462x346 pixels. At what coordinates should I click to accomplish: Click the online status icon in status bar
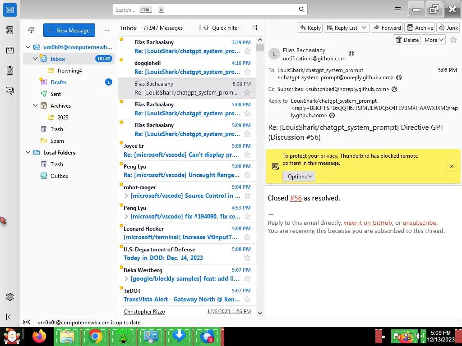27,322
